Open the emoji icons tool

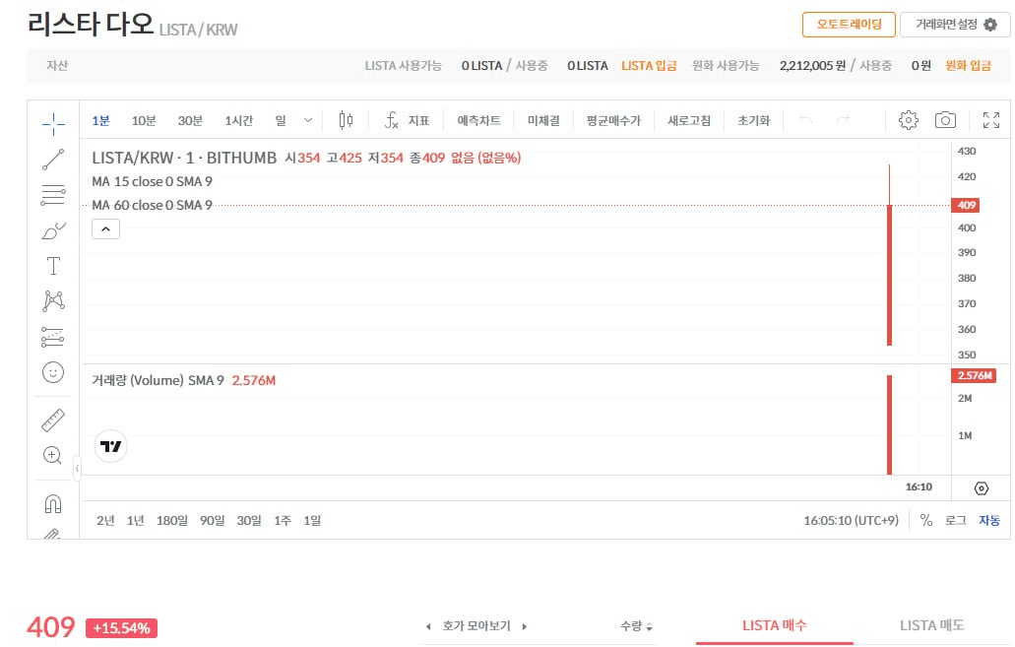[53, 372]
